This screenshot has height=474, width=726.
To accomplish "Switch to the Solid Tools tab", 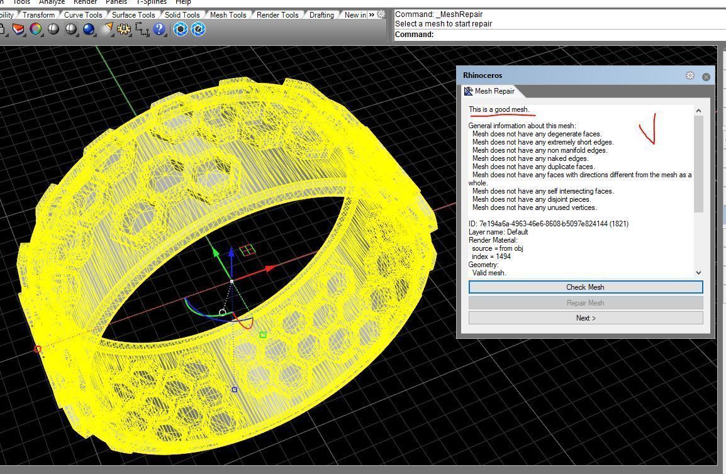I will (x=182, y=15).
